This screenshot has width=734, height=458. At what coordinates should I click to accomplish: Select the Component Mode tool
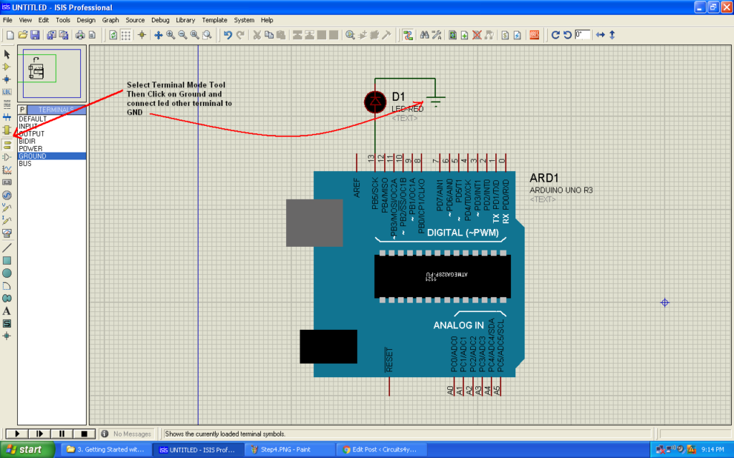pyautogui.click(x=6, y=67)
